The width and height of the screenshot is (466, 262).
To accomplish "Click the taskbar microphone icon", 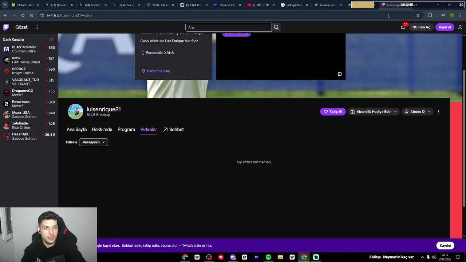I will point(428,257).
